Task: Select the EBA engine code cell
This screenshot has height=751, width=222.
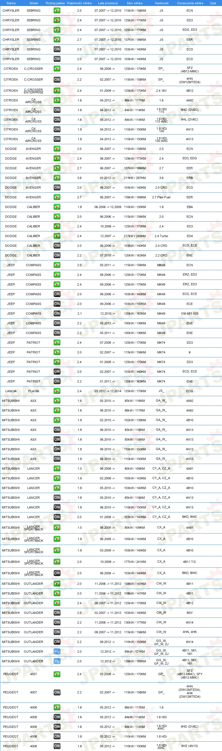Action: pos(190,207)
